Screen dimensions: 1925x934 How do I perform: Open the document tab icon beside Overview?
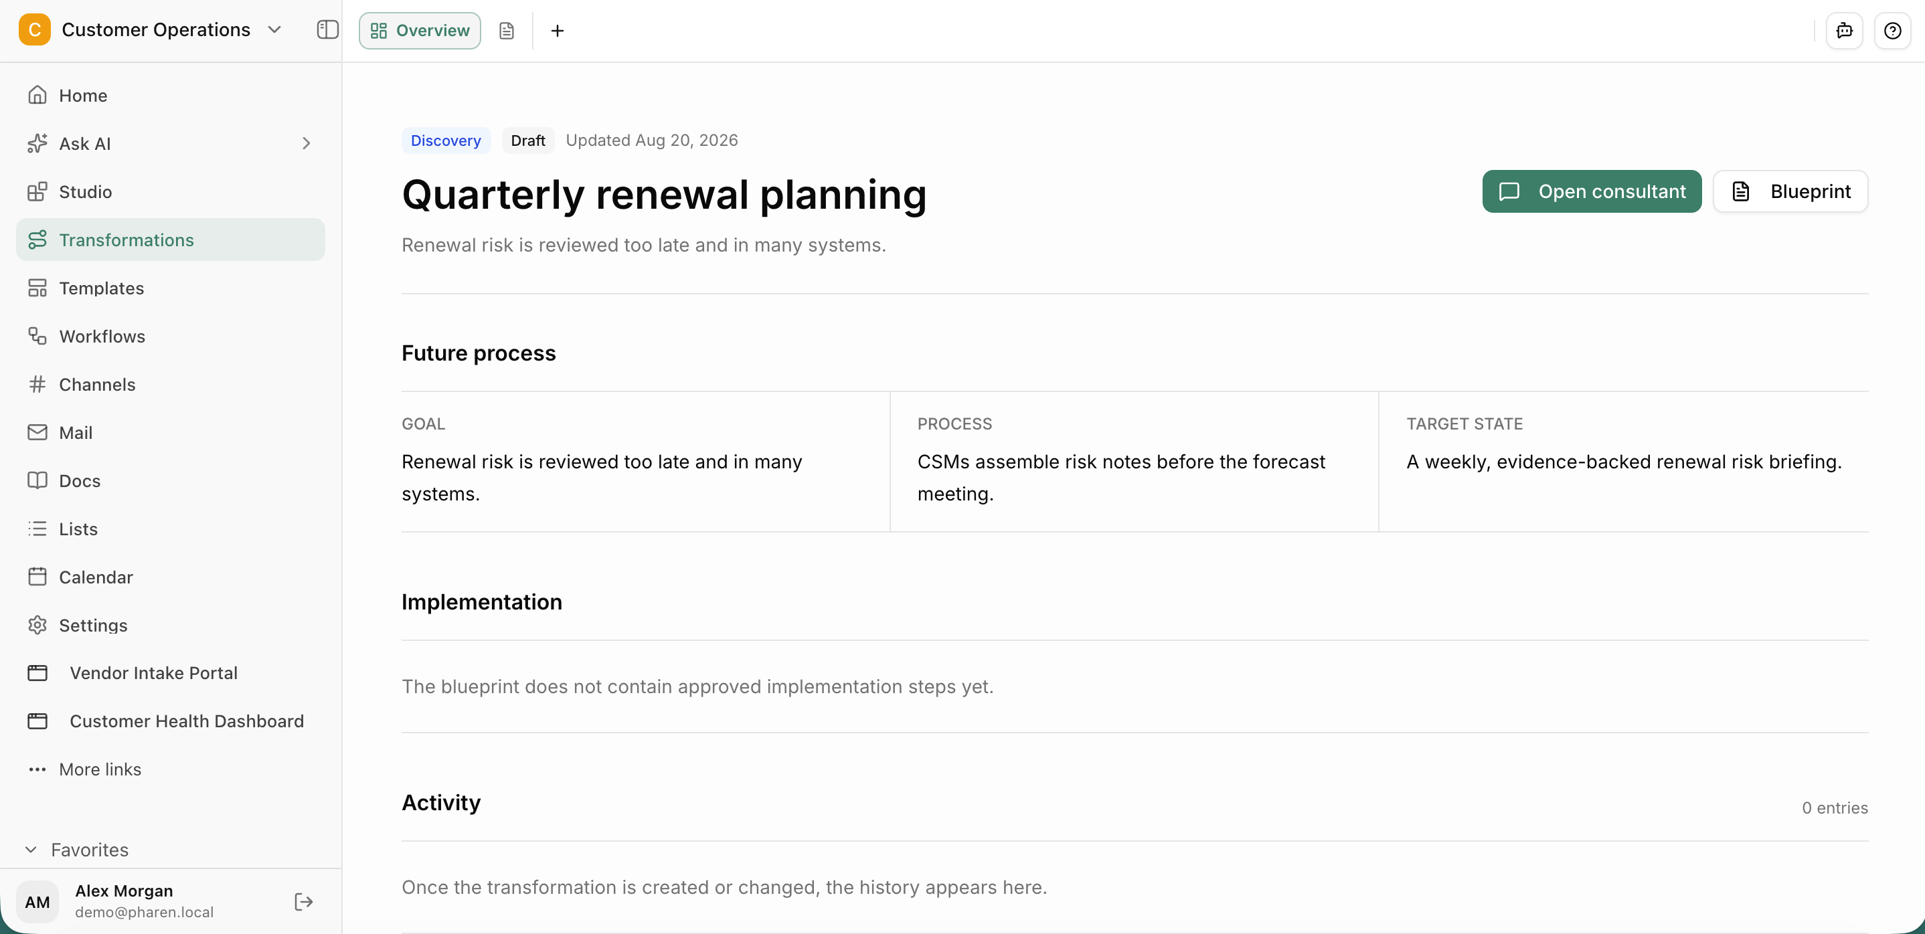point(507,31)
